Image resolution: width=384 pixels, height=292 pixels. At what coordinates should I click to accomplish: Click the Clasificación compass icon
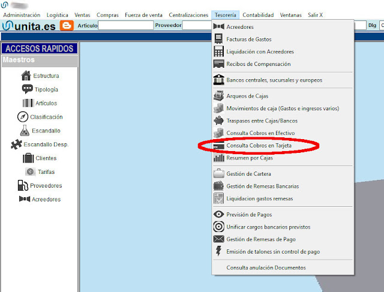[22, 117]
